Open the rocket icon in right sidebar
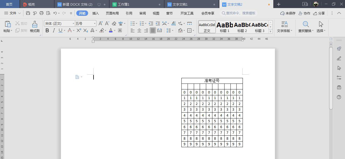The image size is (345, 159). point(339,49)
